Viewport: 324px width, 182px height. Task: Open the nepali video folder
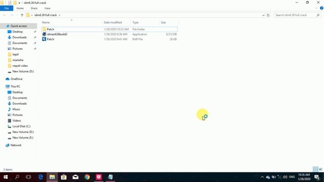pyautogui.click(x=20, y=66)
